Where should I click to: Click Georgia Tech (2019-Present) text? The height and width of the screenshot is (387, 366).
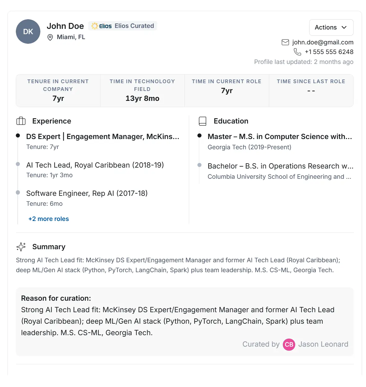pos(249,147)
